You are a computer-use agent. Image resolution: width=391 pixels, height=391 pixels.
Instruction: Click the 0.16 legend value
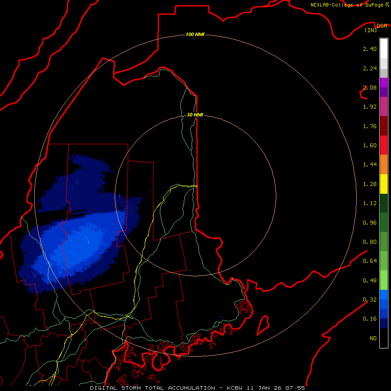point(370,319)
